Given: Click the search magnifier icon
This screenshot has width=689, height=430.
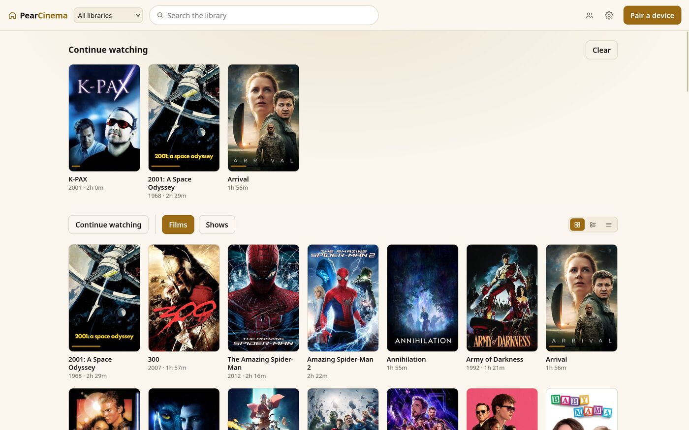Looking at the screenshot, I should [x=160, y=15].
